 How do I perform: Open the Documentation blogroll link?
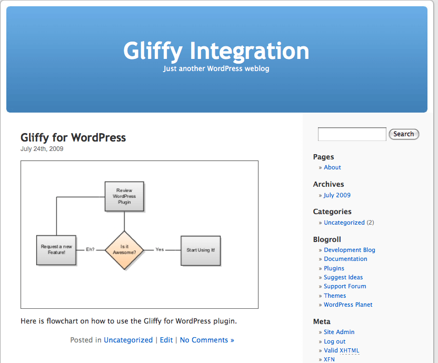pos(345,259)
